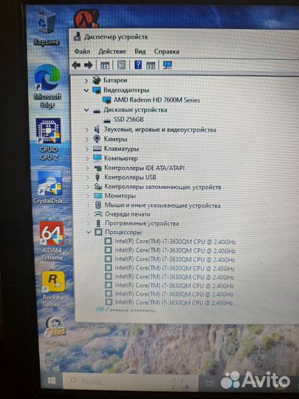Click the Мыши mouse icon
The image size is (299, 399).
click(x=98, y=205)
